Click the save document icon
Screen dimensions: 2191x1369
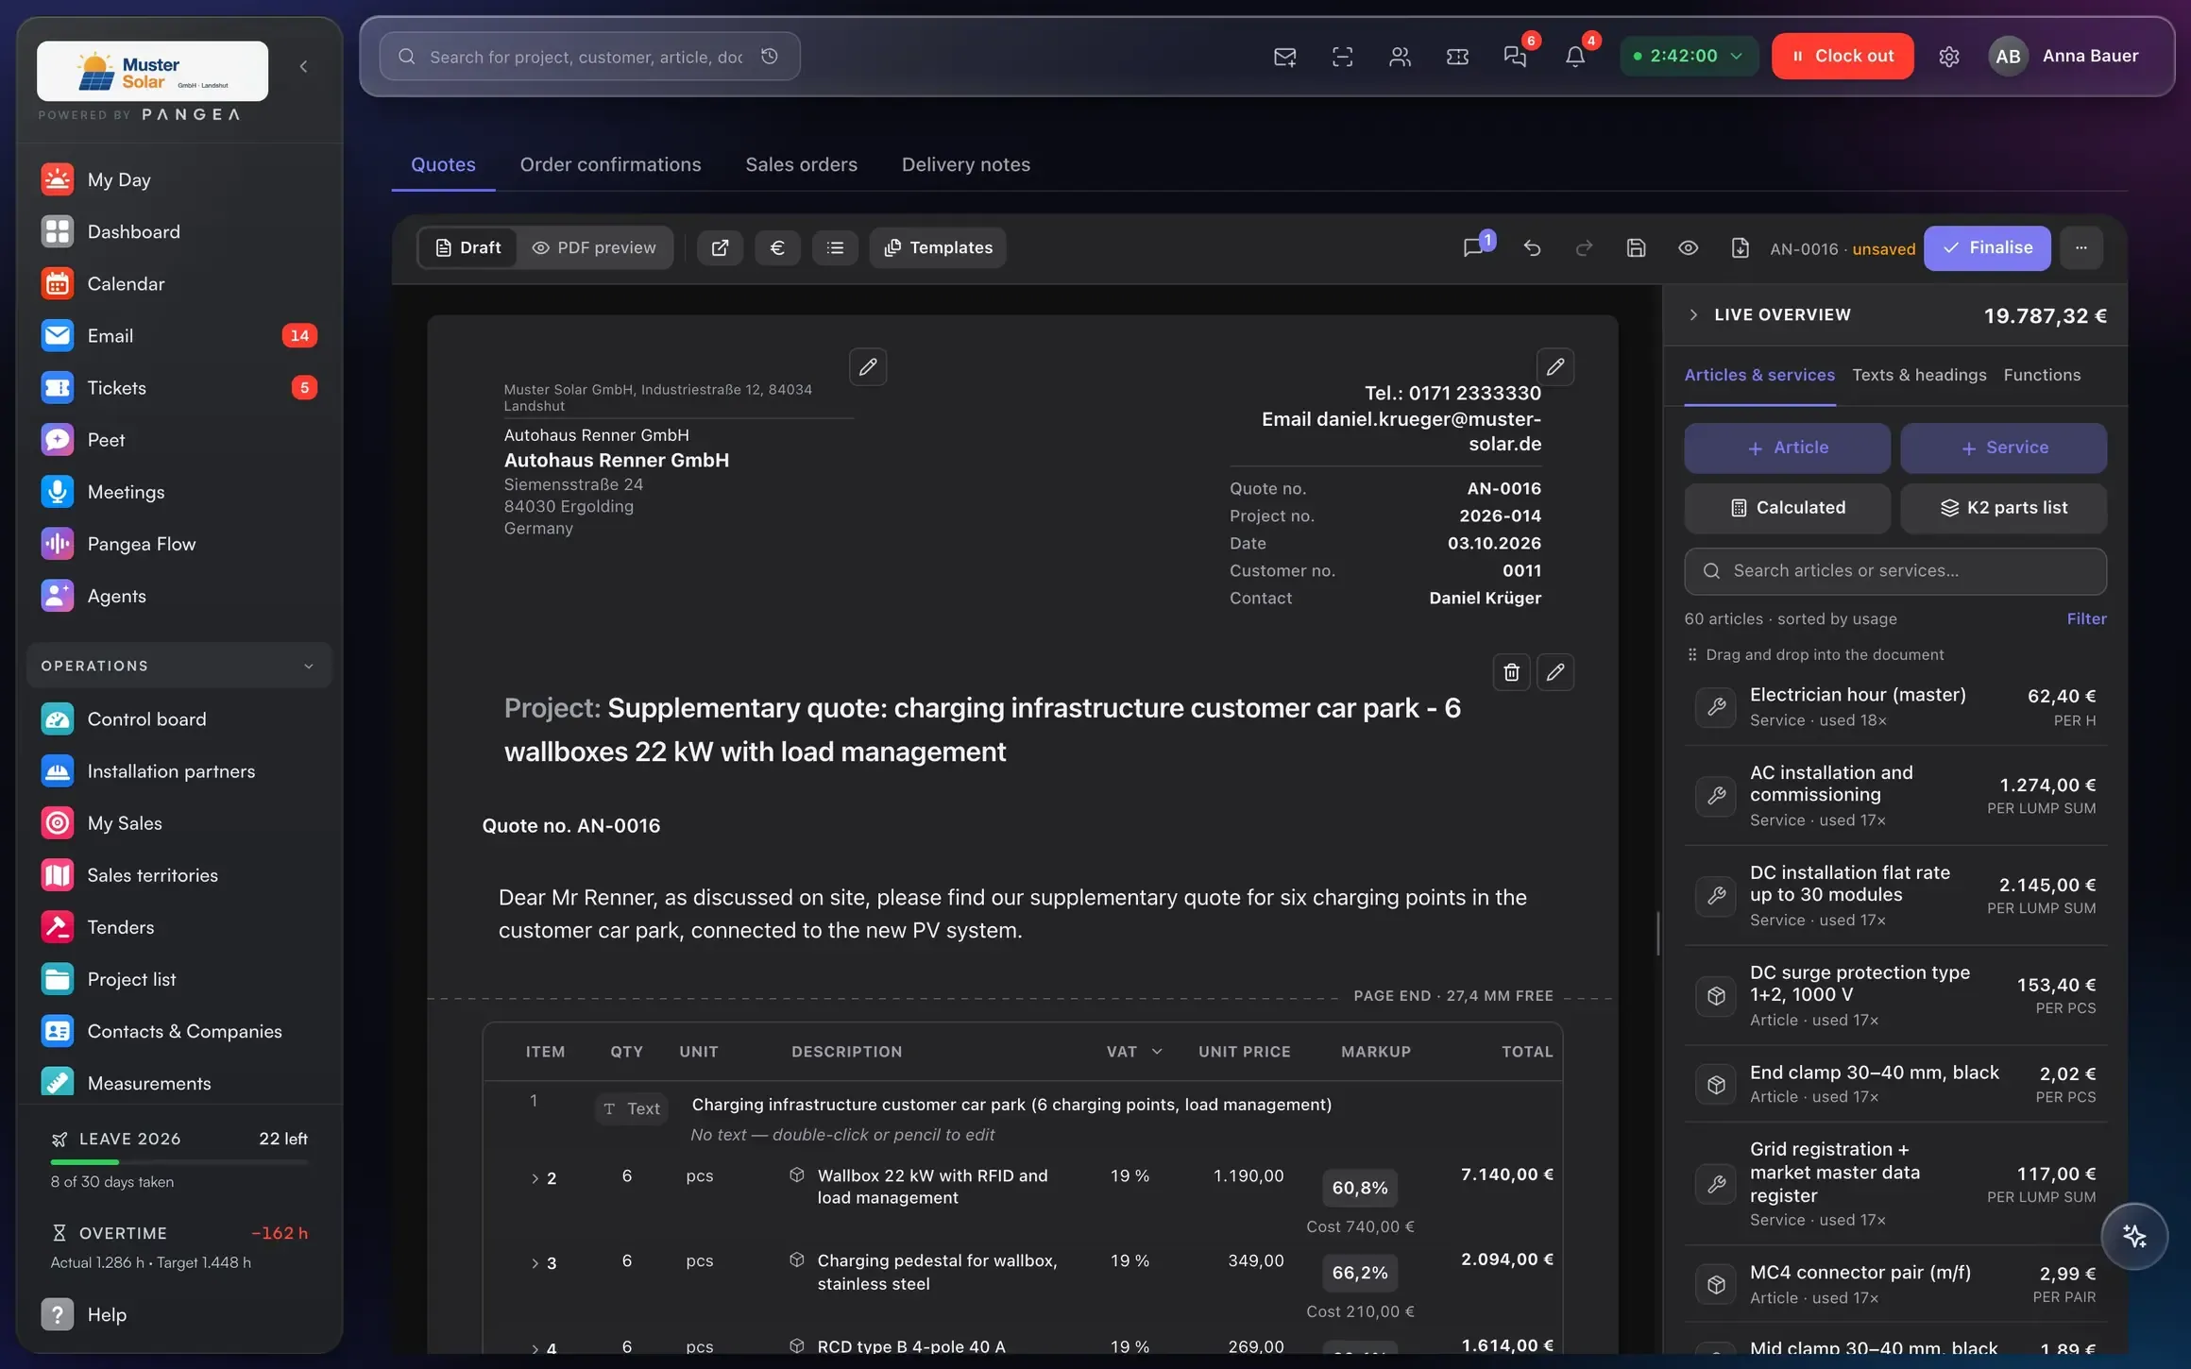click(1636, 248)
